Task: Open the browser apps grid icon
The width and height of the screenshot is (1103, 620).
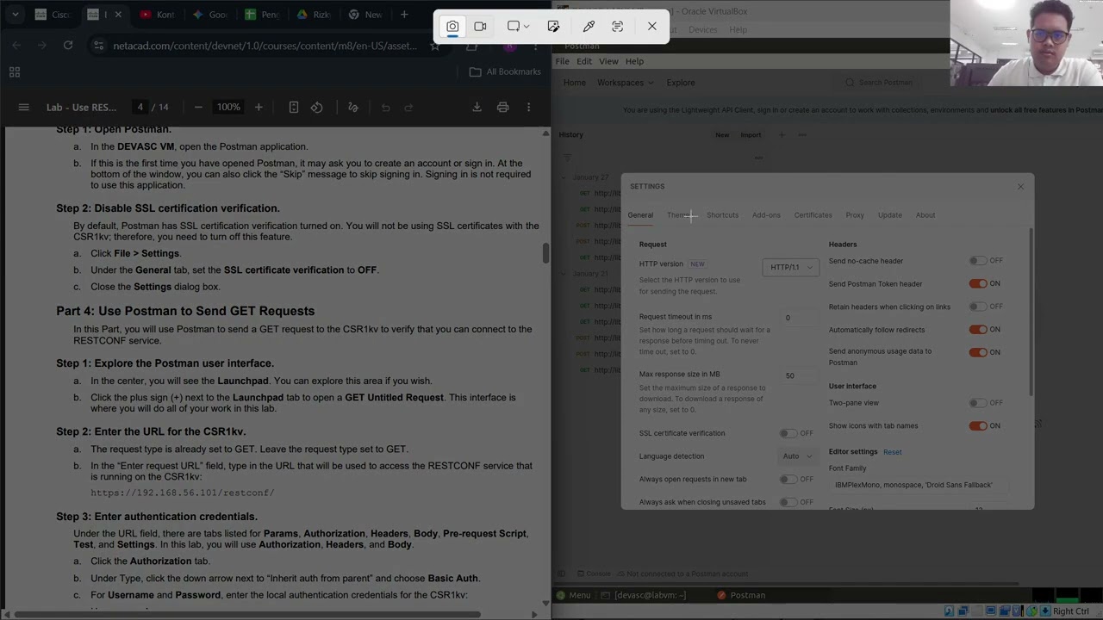Action: [x=15, y=72]
